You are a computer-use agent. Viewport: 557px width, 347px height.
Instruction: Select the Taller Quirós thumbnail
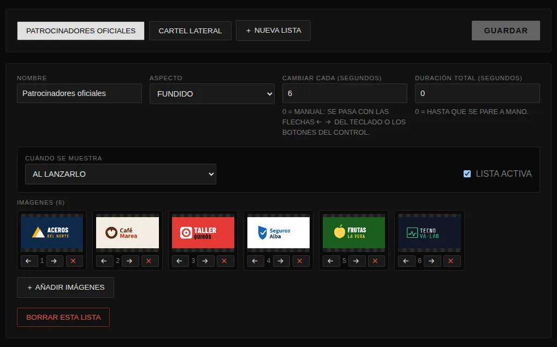click(x=203, y=233)
